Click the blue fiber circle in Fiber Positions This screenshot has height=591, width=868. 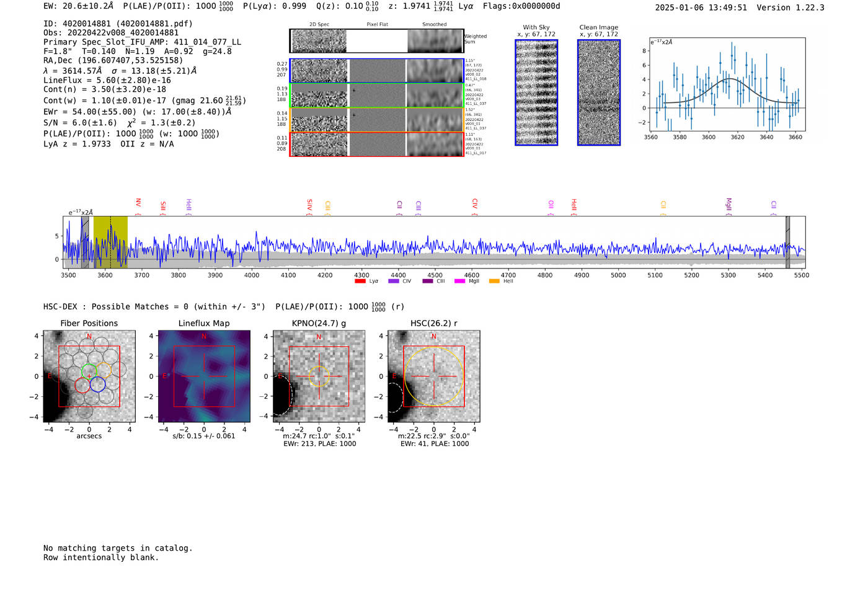[x=97, y=384]
